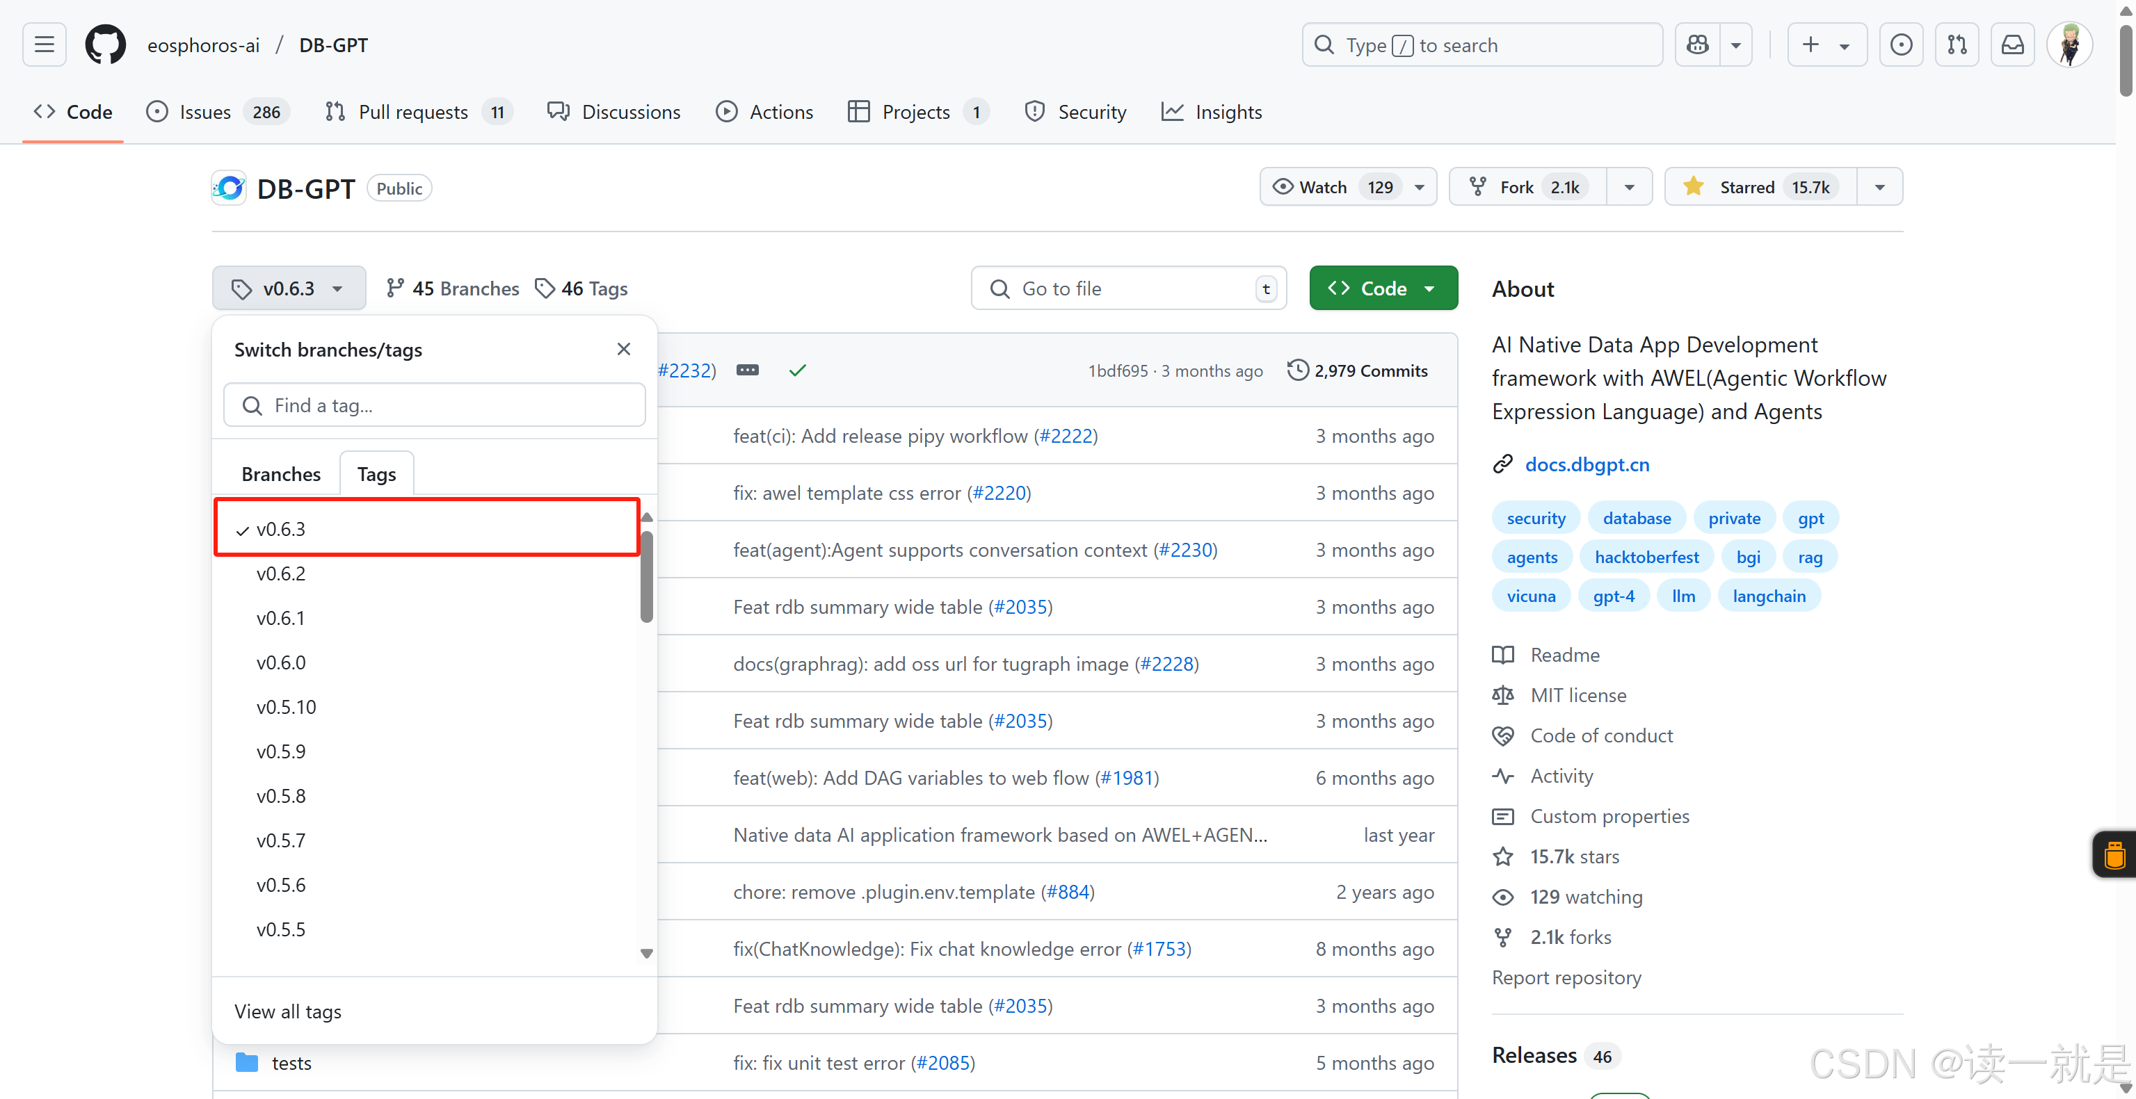Click View all tags link
This screenshot has height=1099, width=2136.
tap(288, 1011)
